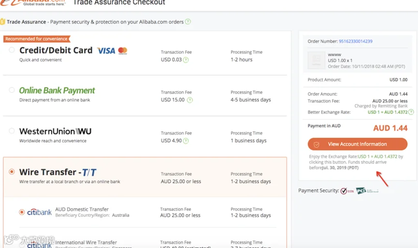This screenshot has height=248, width=418.
Task: Click the Better Exchange Rate help icon
Action: click(411, 112)
